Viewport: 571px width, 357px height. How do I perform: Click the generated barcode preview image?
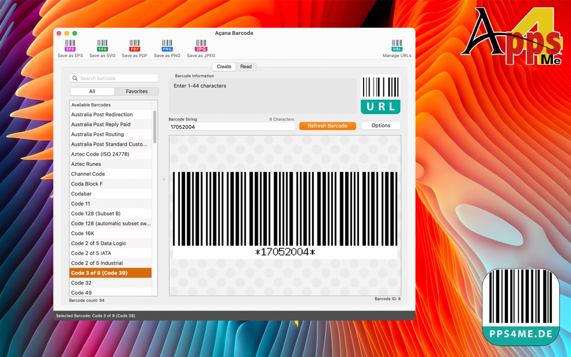(285, 215)
